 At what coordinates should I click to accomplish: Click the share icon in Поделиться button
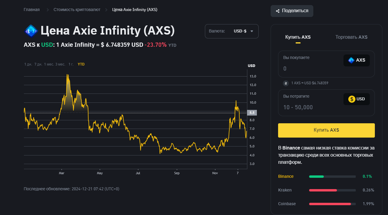tap(278, 11)
